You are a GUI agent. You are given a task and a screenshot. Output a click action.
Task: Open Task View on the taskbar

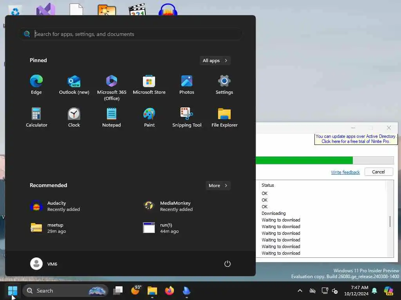(118, 291)
